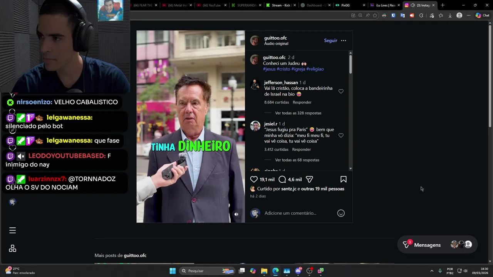This screenshot has height=277, width=493.
Task: Open the grid apps icon in sidebar
Action: (x=12, y=249)
